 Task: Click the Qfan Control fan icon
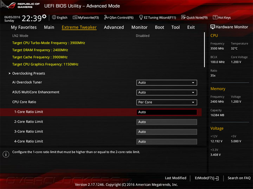(106, 17)
